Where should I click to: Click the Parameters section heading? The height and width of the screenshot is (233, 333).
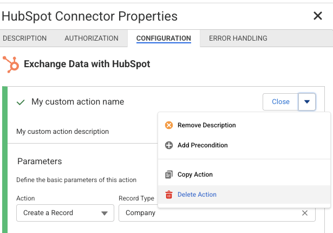coord(40,161)
